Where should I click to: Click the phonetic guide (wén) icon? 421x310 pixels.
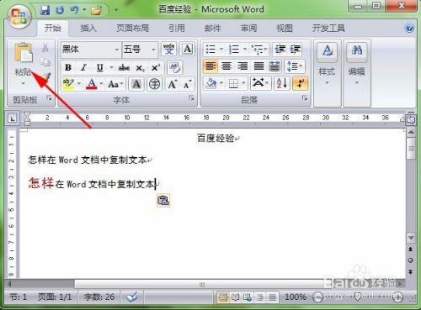click(x=168, y=50)
